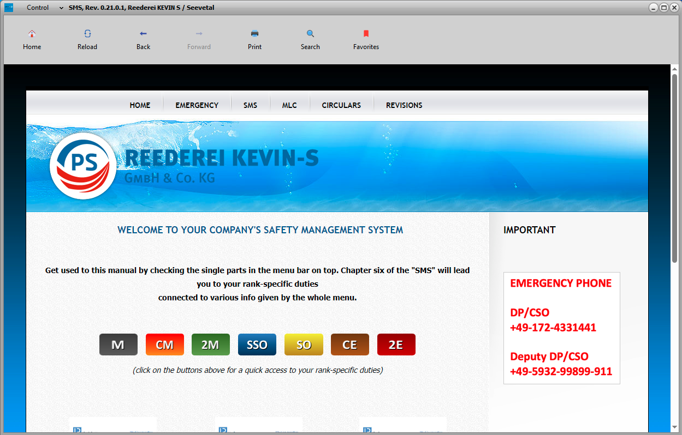Select the MLC menu item
The height and width of the screenshot is (435, 682).
(289, 105)
